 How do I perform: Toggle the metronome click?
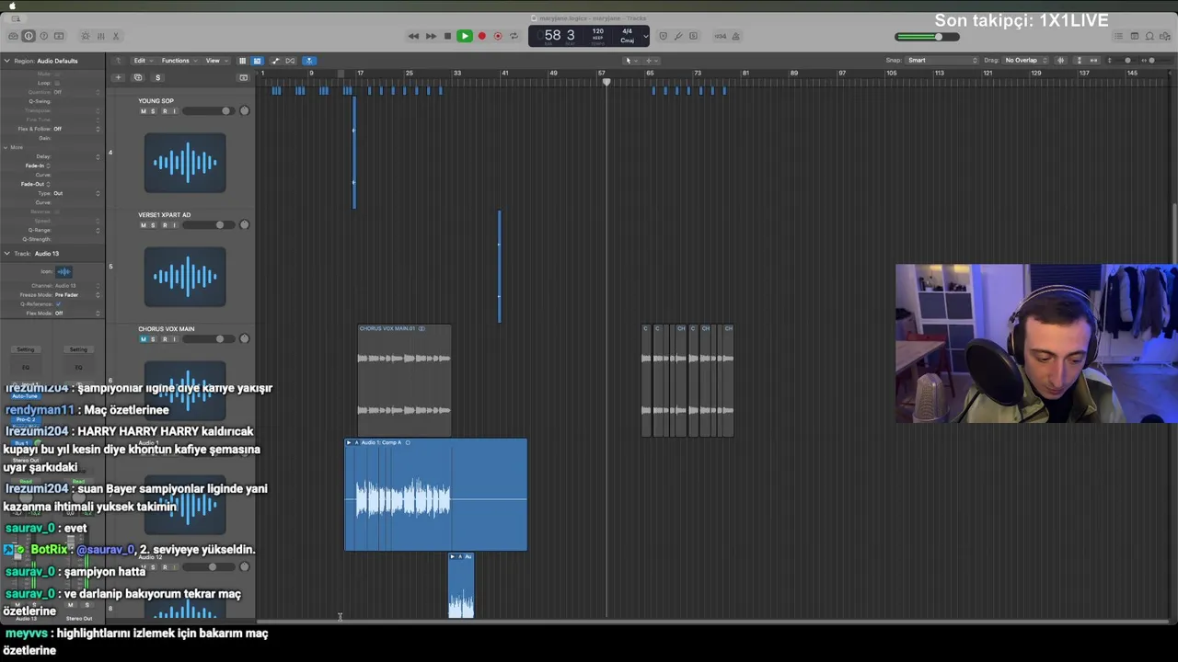(735, 36)
